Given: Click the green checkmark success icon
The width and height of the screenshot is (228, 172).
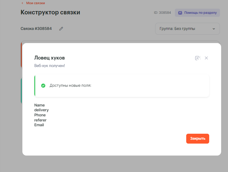Looking at the screenshot, I should (x=43, y=86).
